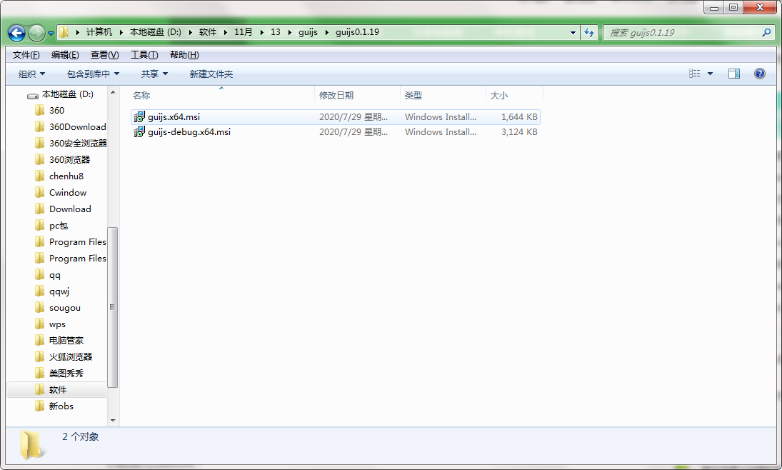Screen dimensions: 782x470
Task: Click the scroll down arrow in navigation pane
Action: 113,421
